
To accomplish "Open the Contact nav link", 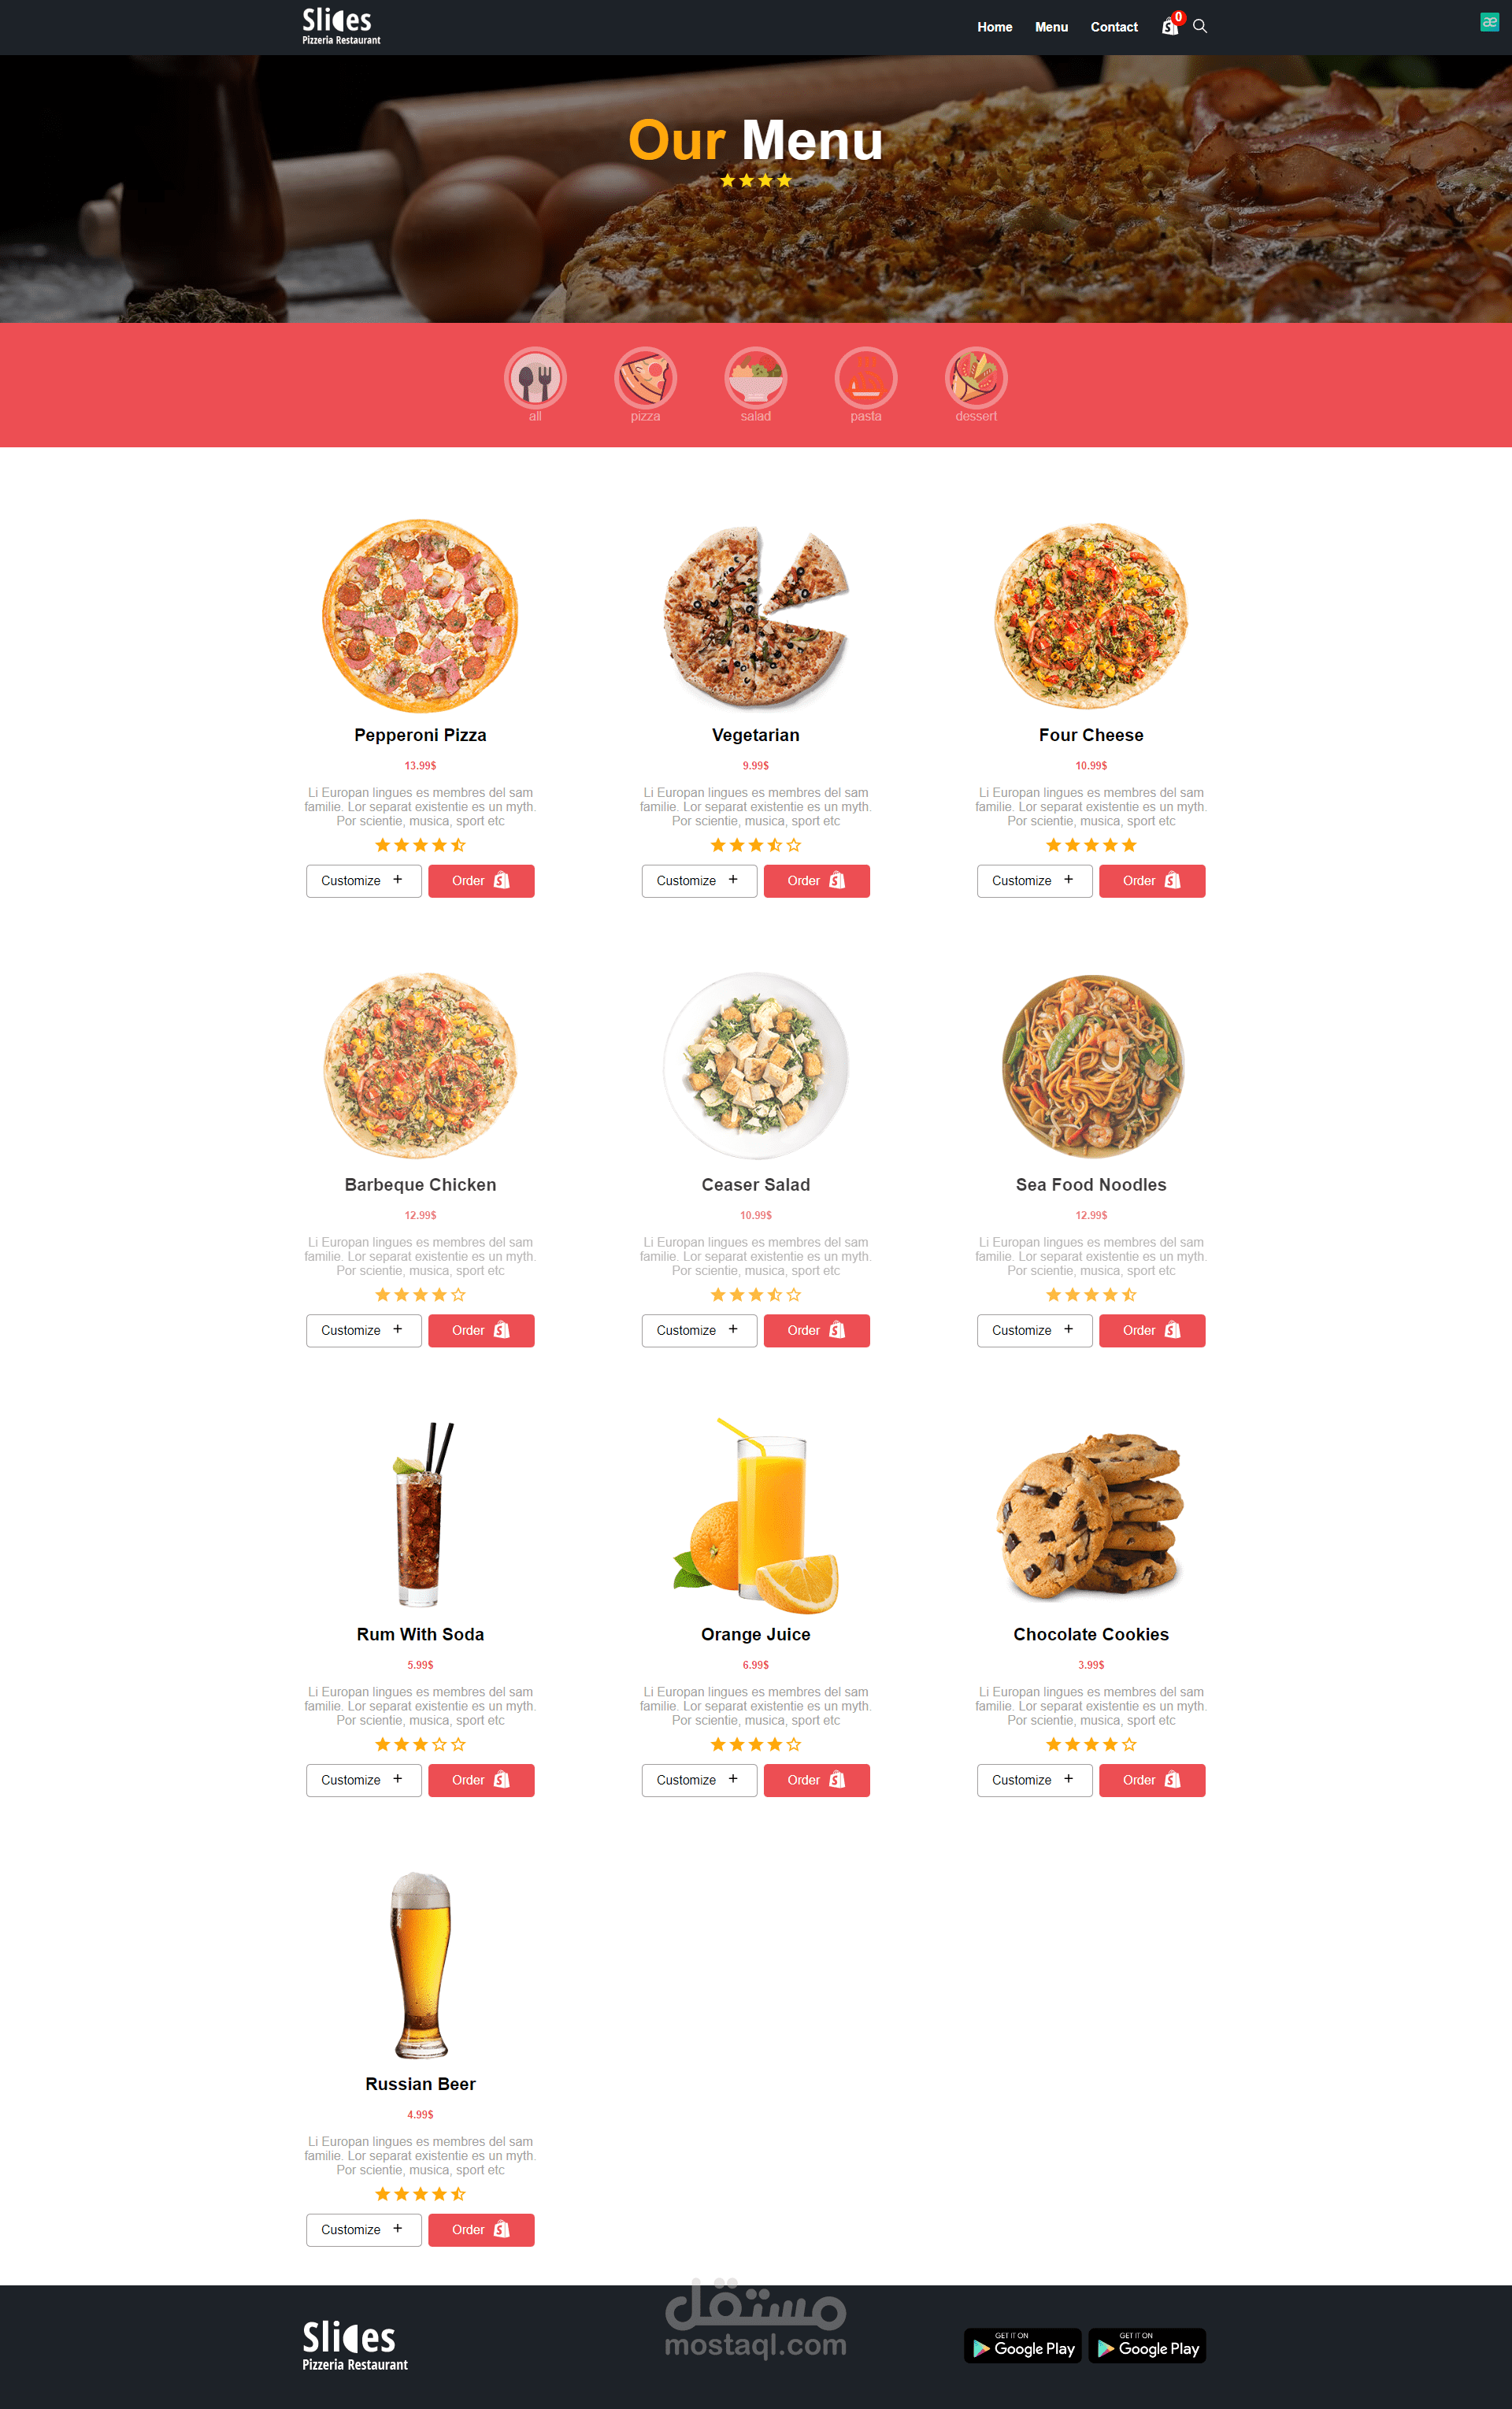I will click(1114, 27).
